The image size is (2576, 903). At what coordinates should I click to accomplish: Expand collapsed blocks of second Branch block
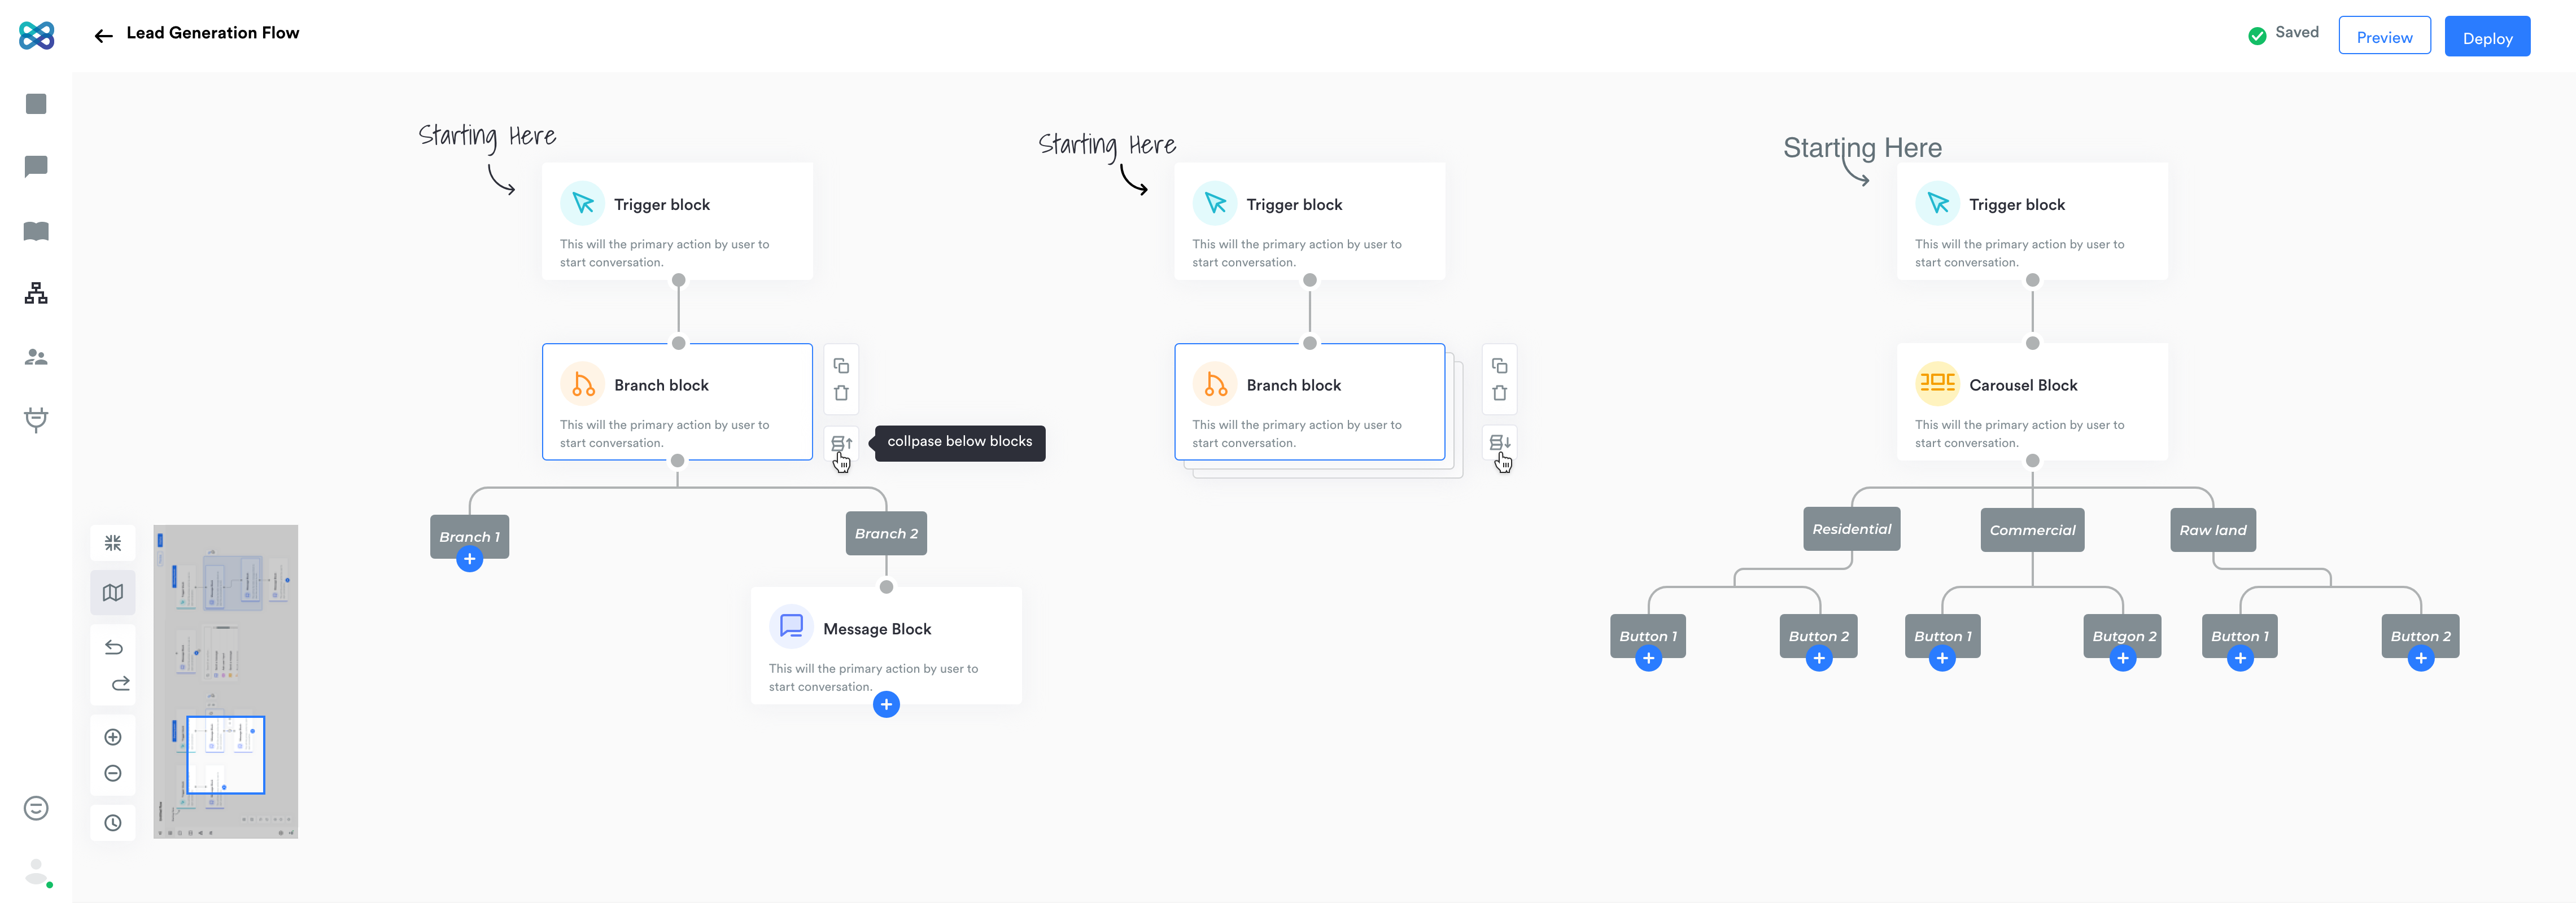(x=1499, y=443)
